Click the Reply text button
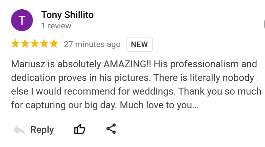The height and width of the screenshot is (147, 265). (42, 130)
